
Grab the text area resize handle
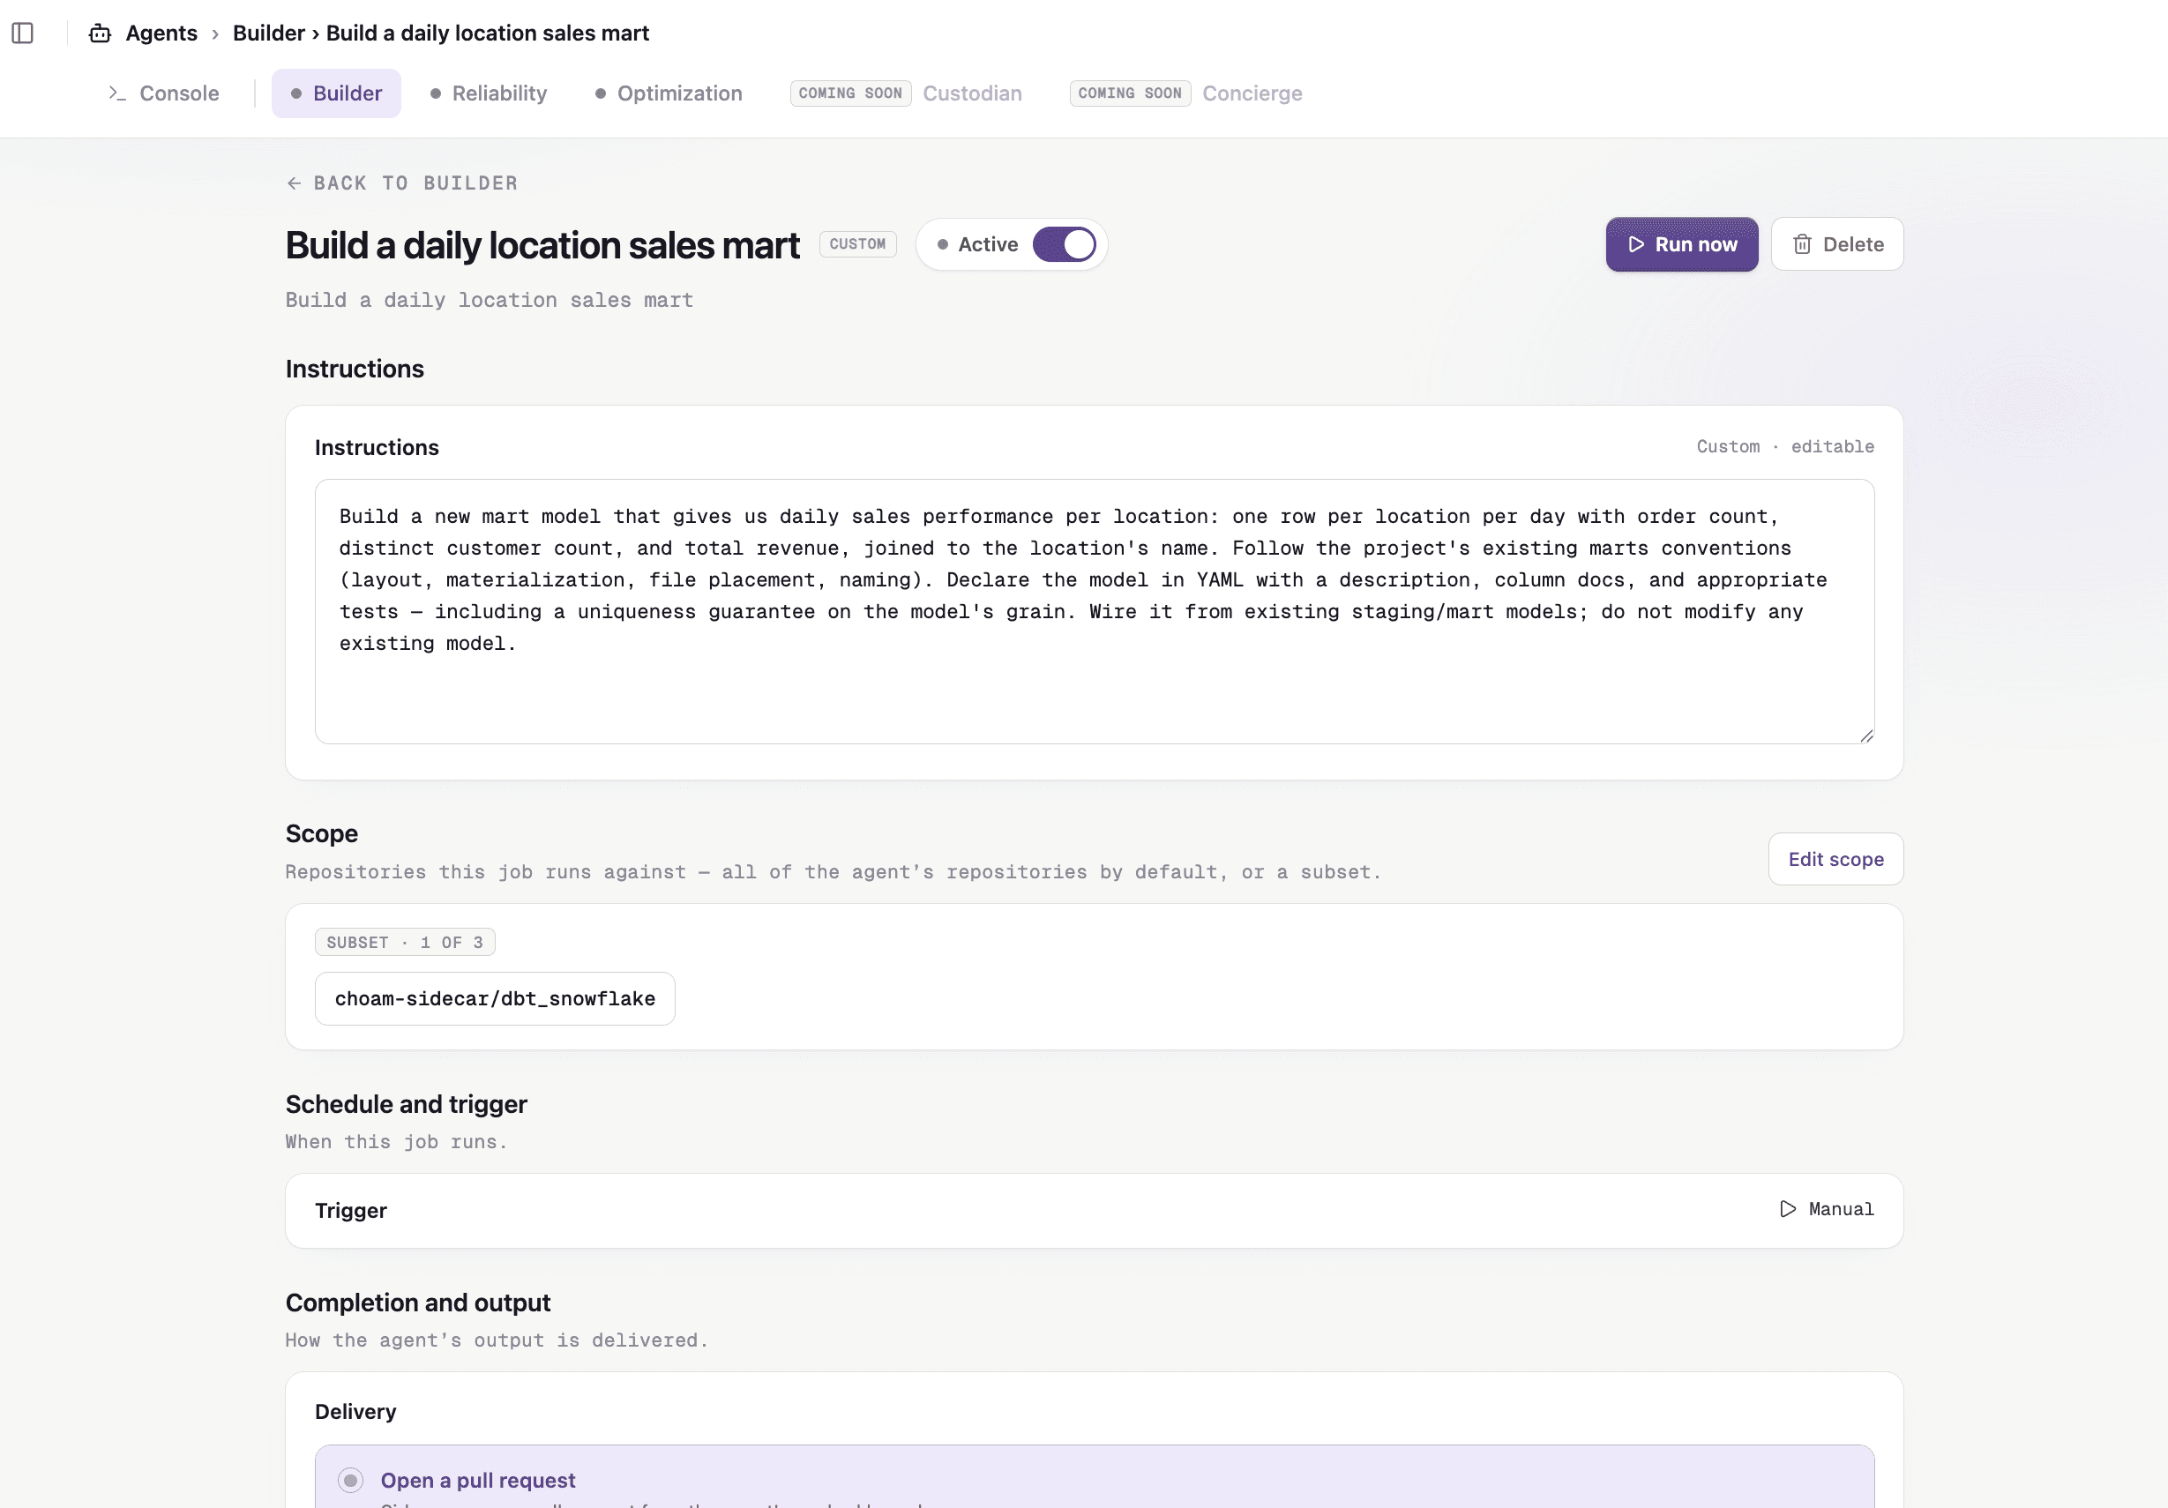tap(1865, 735)
